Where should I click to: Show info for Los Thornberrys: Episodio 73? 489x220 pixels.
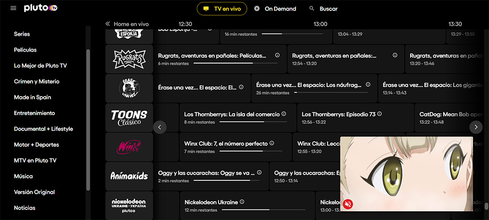pyautogui.click(x=380, y=114)
